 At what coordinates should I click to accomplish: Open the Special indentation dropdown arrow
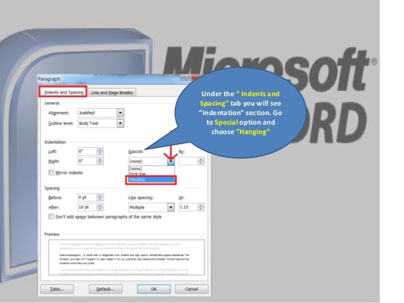coord(171,161)
